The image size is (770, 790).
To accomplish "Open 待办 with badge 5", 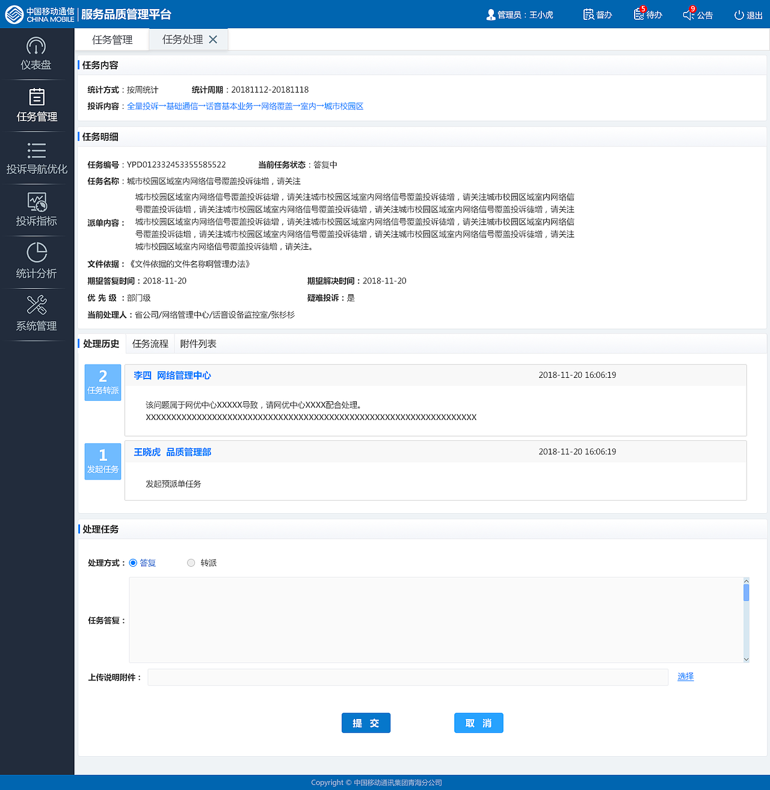I will coord(648,14).
